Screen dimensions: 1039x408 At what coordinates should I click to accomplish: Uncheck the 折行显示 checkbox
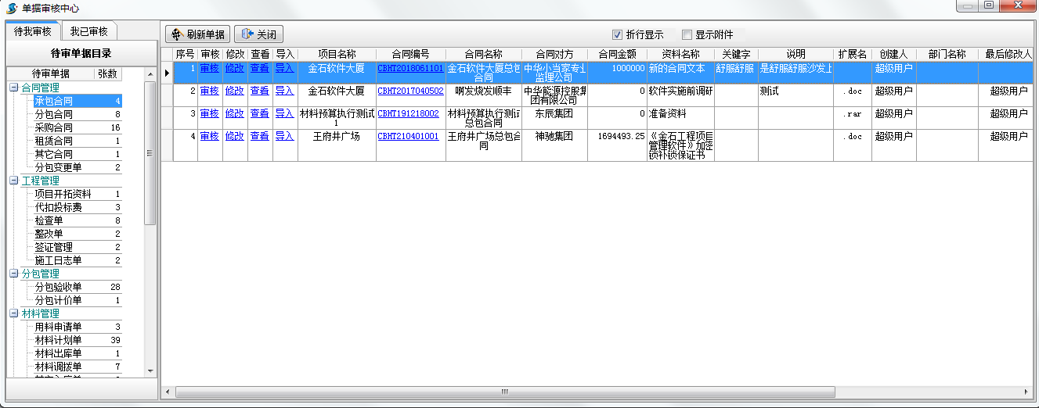click(617, 34)
